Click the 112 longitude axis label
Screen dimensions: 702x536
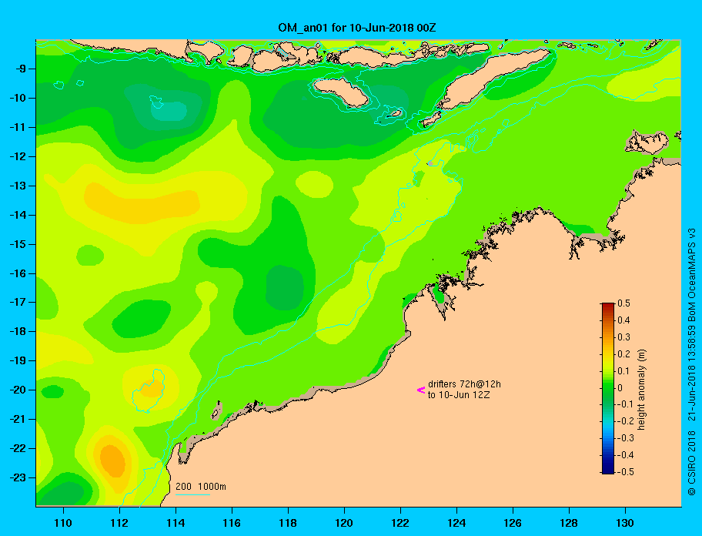[x=119, y=523]
